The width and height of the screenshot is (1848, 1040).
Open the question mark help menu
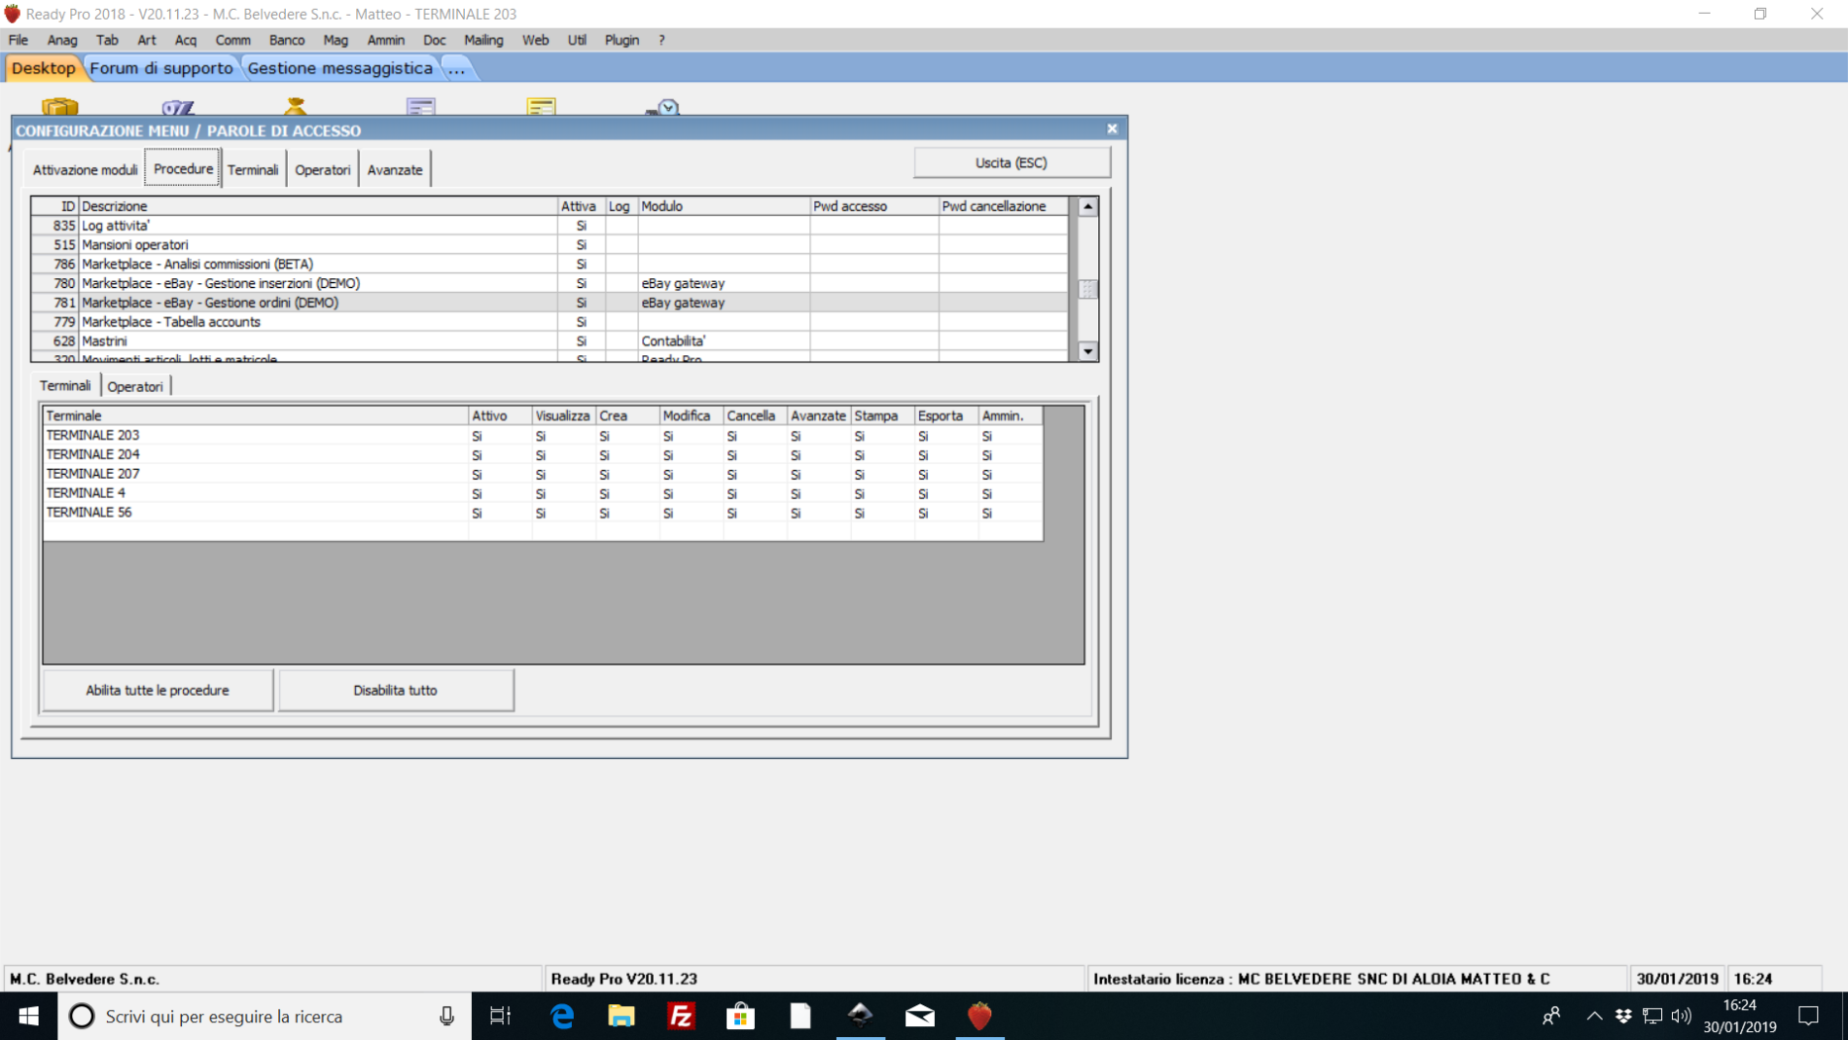coord(661,40)
